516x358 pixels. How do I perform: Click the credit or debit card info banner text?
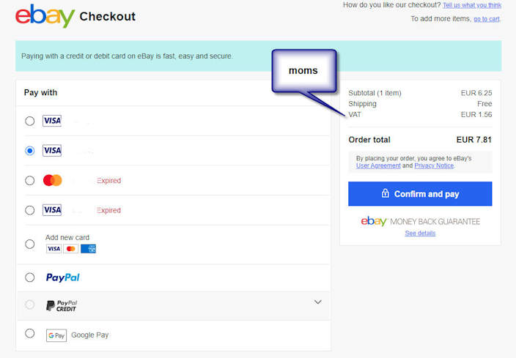click(x=127, y=56)
